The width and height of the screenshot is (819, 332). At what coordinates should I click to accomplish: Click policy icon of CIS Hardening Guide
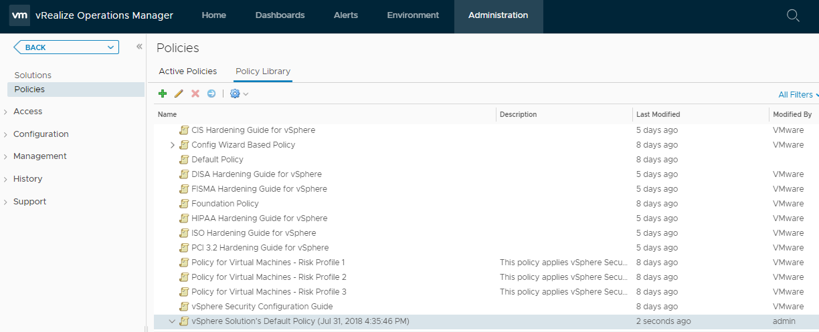click(x=184, y=130)
